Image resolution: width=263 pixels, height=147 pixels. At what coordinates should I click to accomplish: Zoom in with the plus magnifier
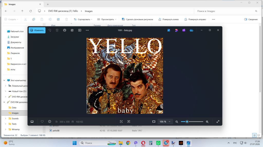(207, 122)
